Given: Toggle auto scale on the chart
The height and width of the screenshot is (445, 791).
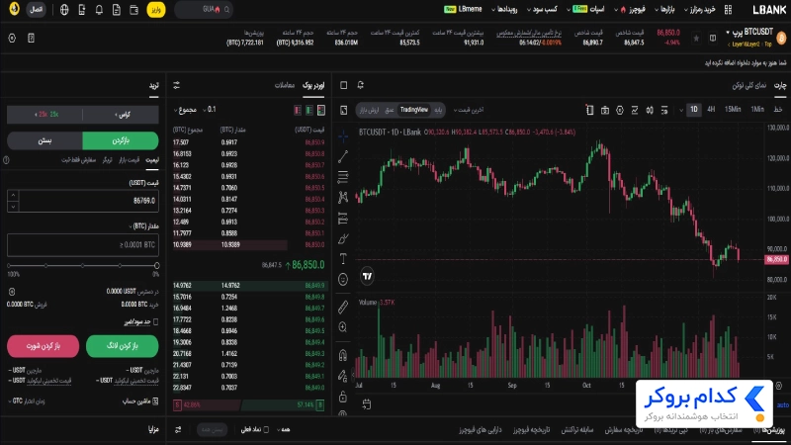Looking at the screenshot, I should tap(783, 404).
